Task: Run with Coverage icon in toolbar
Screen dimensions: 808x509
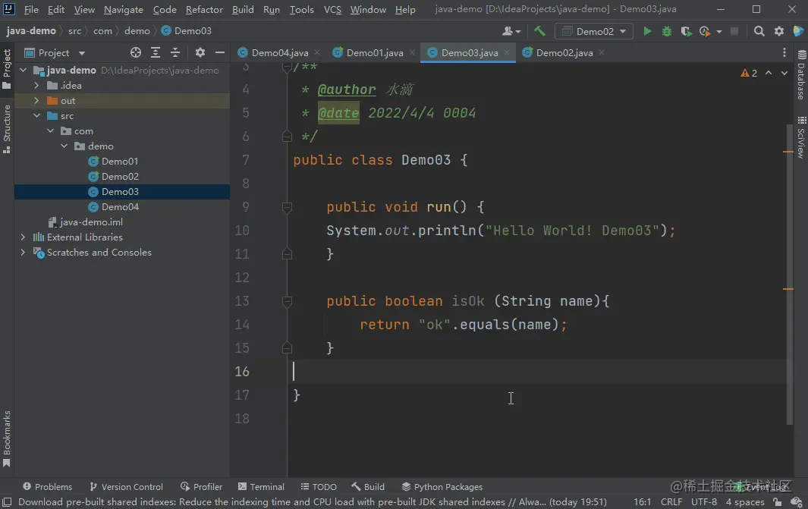Action: (686, 31)
